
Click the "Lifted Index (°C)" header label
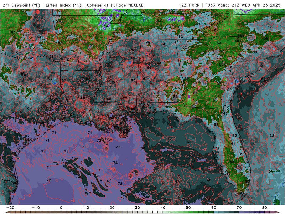(63, 5)
